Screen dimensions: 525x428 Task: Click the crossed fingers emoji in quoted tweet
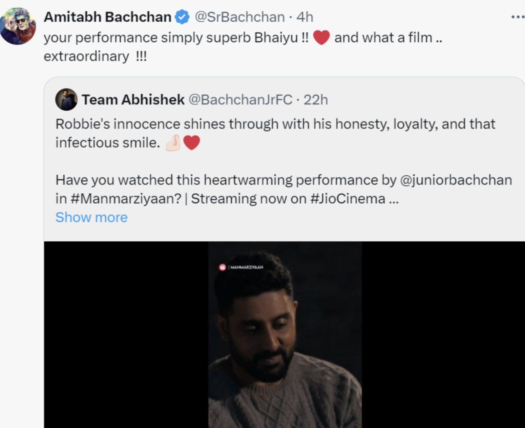point(172,142)
